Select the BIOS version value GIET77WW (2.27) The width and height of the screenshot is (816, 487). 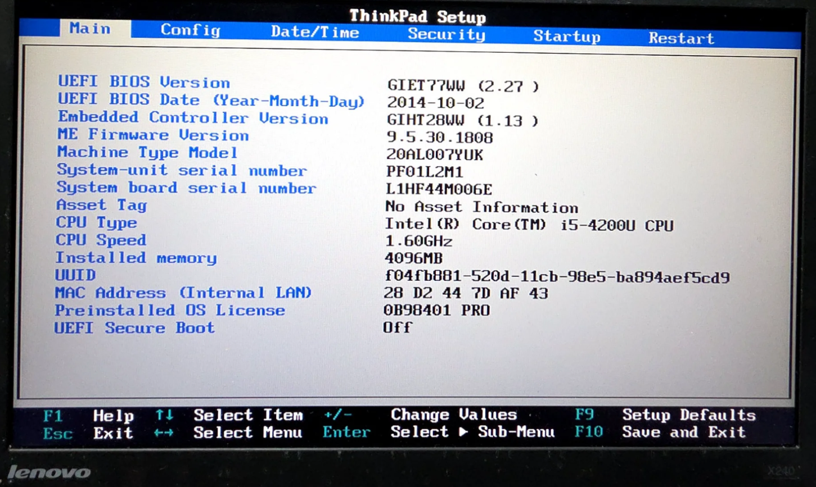coord(463,86)
